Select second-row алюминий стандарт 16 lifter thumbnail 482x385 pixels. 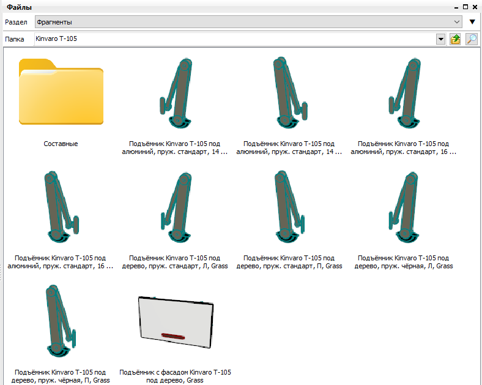coord(62,207)
